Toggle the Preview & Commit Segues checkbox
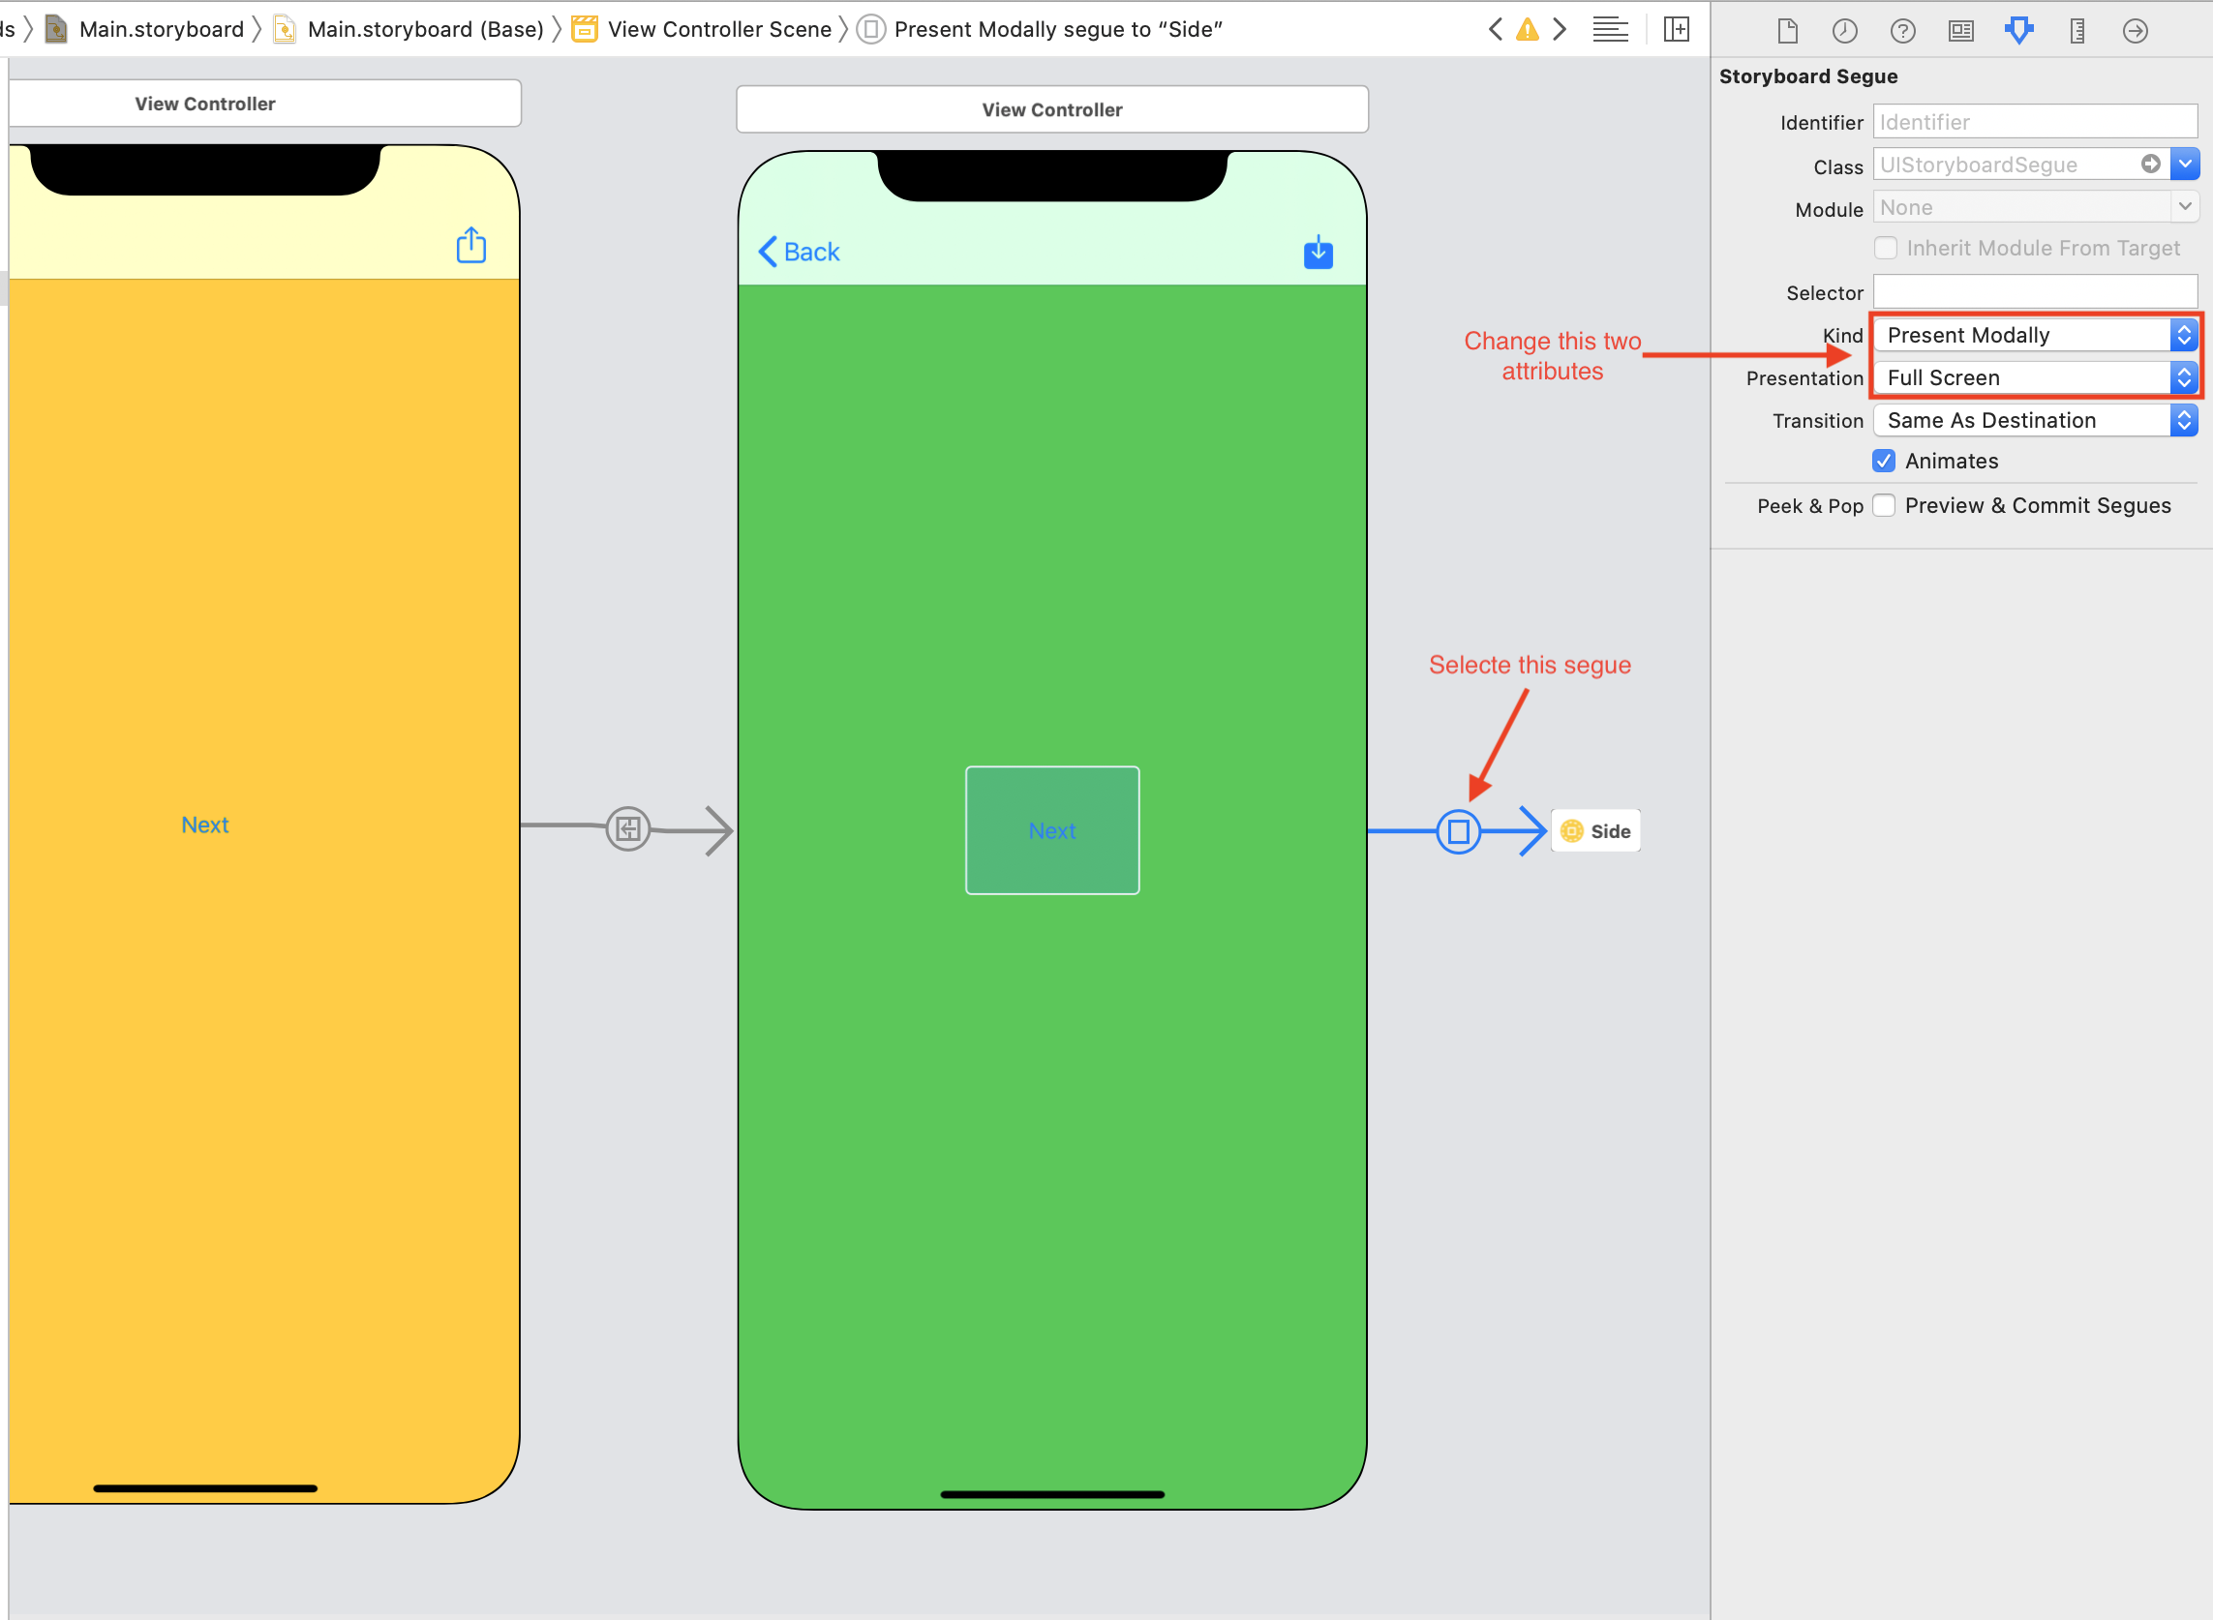This screenshot has height=1620, width=2213. [1887, 503]
